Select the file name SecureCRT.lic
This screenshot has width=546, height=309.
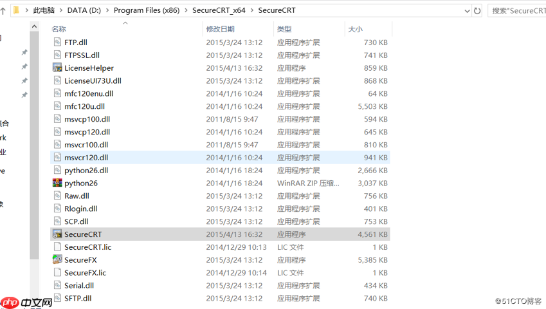(x=87, y=247)
